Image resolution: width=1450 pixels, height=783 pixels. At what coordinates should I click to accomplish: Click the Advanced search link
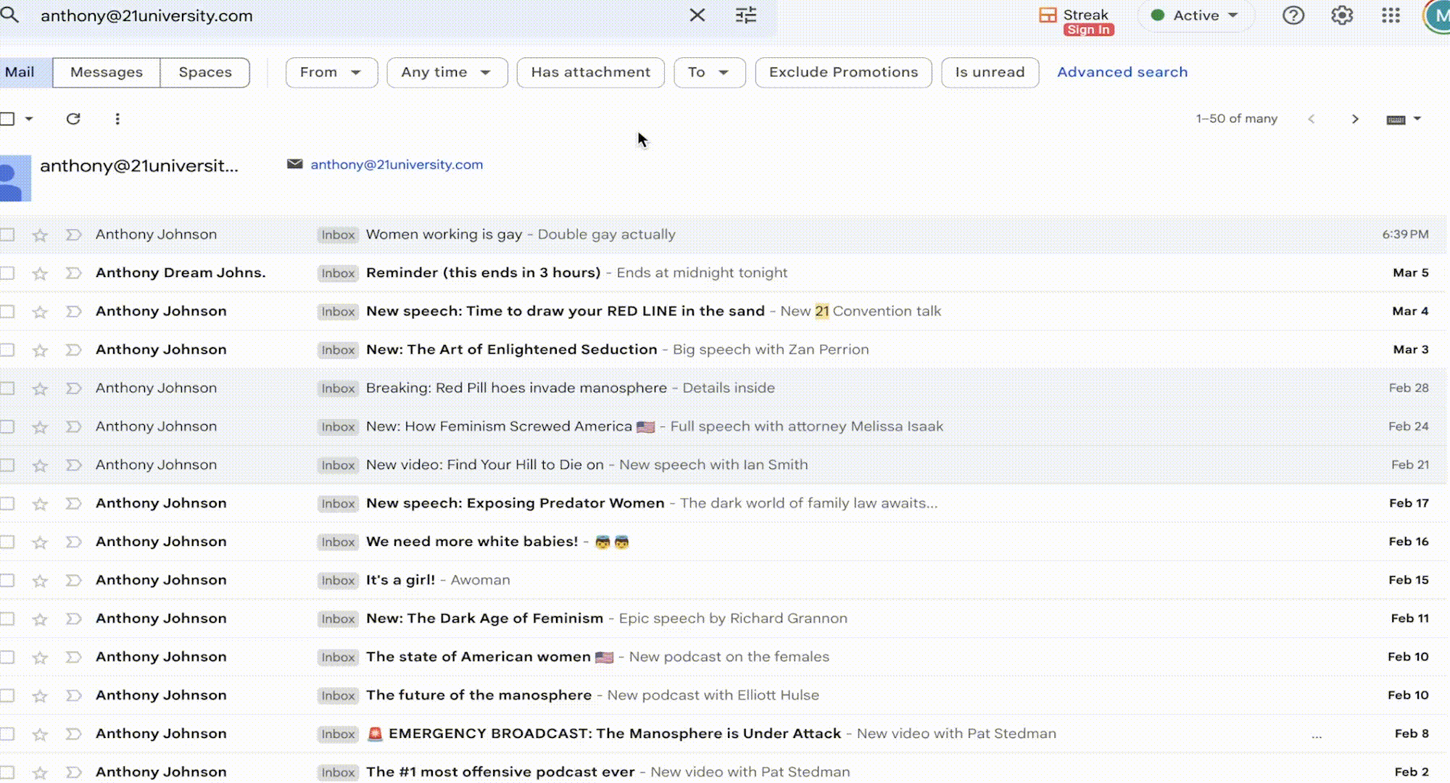(1122, 72)
